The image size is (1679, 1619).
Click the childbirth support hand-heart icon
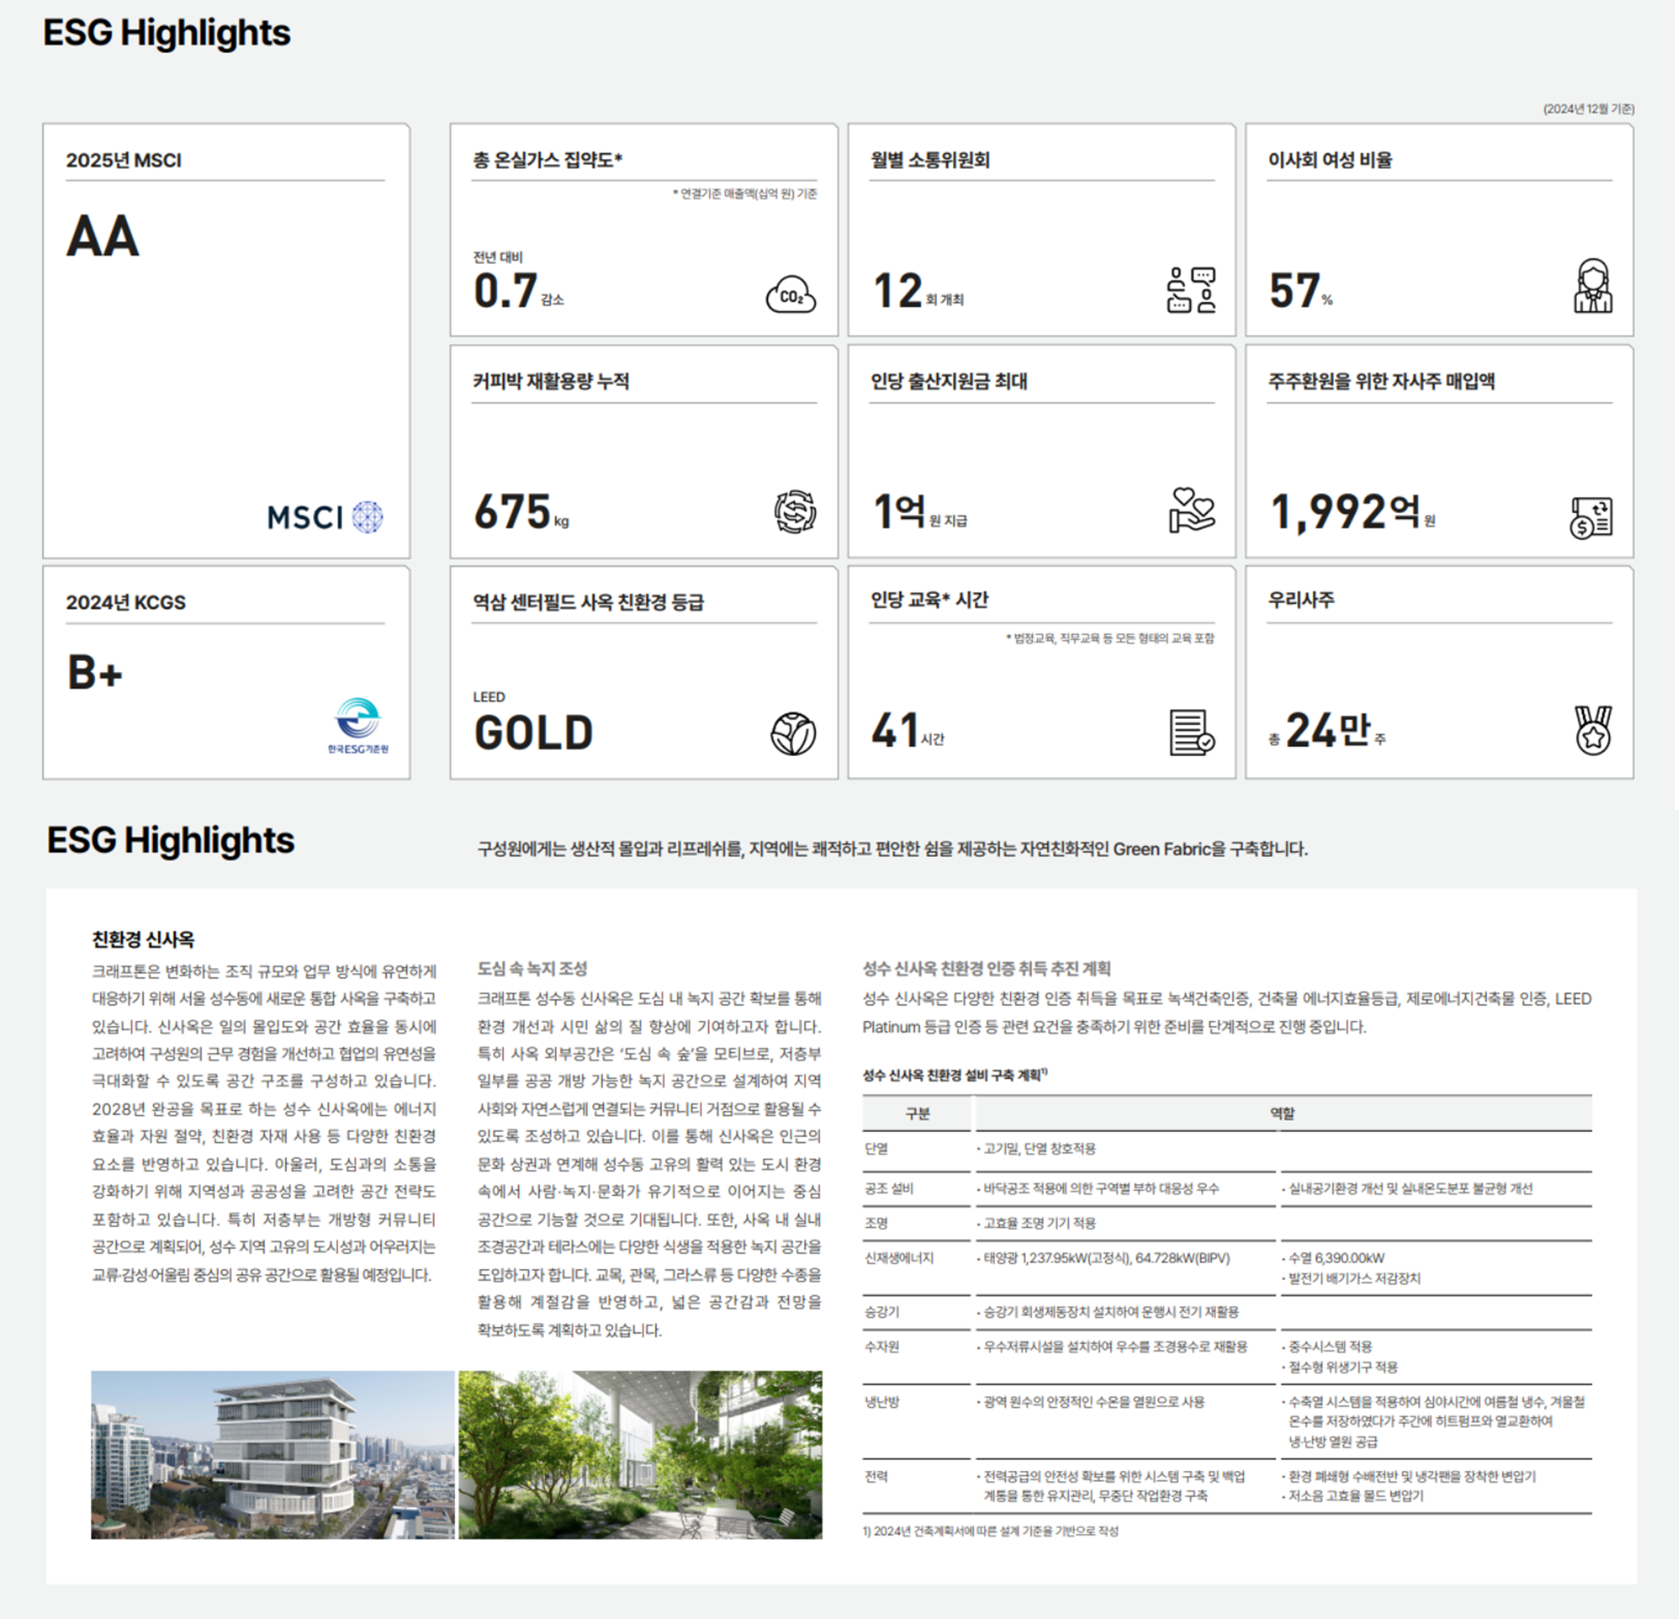(1191, 510)
